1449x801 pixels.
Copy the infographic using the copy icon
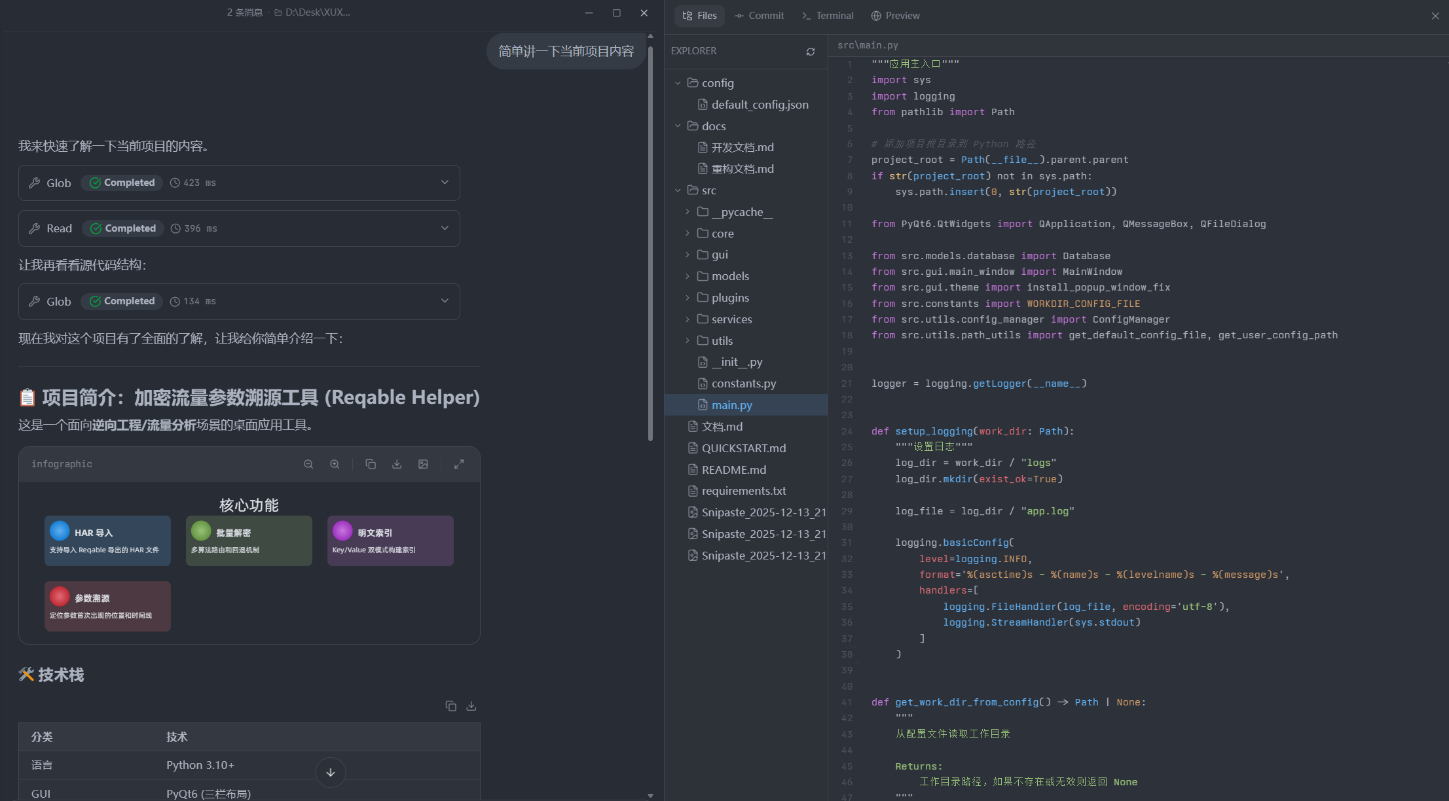coord(371,464)
